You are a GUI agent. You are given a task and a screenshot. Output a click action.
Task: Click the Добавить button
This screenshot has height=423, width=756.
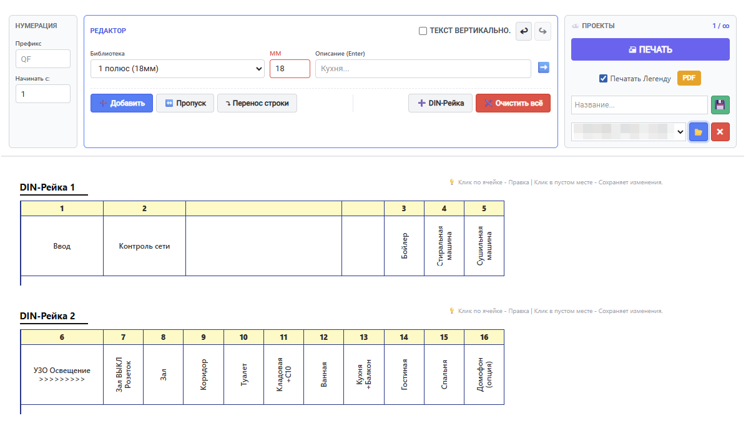tap(122, 103)
